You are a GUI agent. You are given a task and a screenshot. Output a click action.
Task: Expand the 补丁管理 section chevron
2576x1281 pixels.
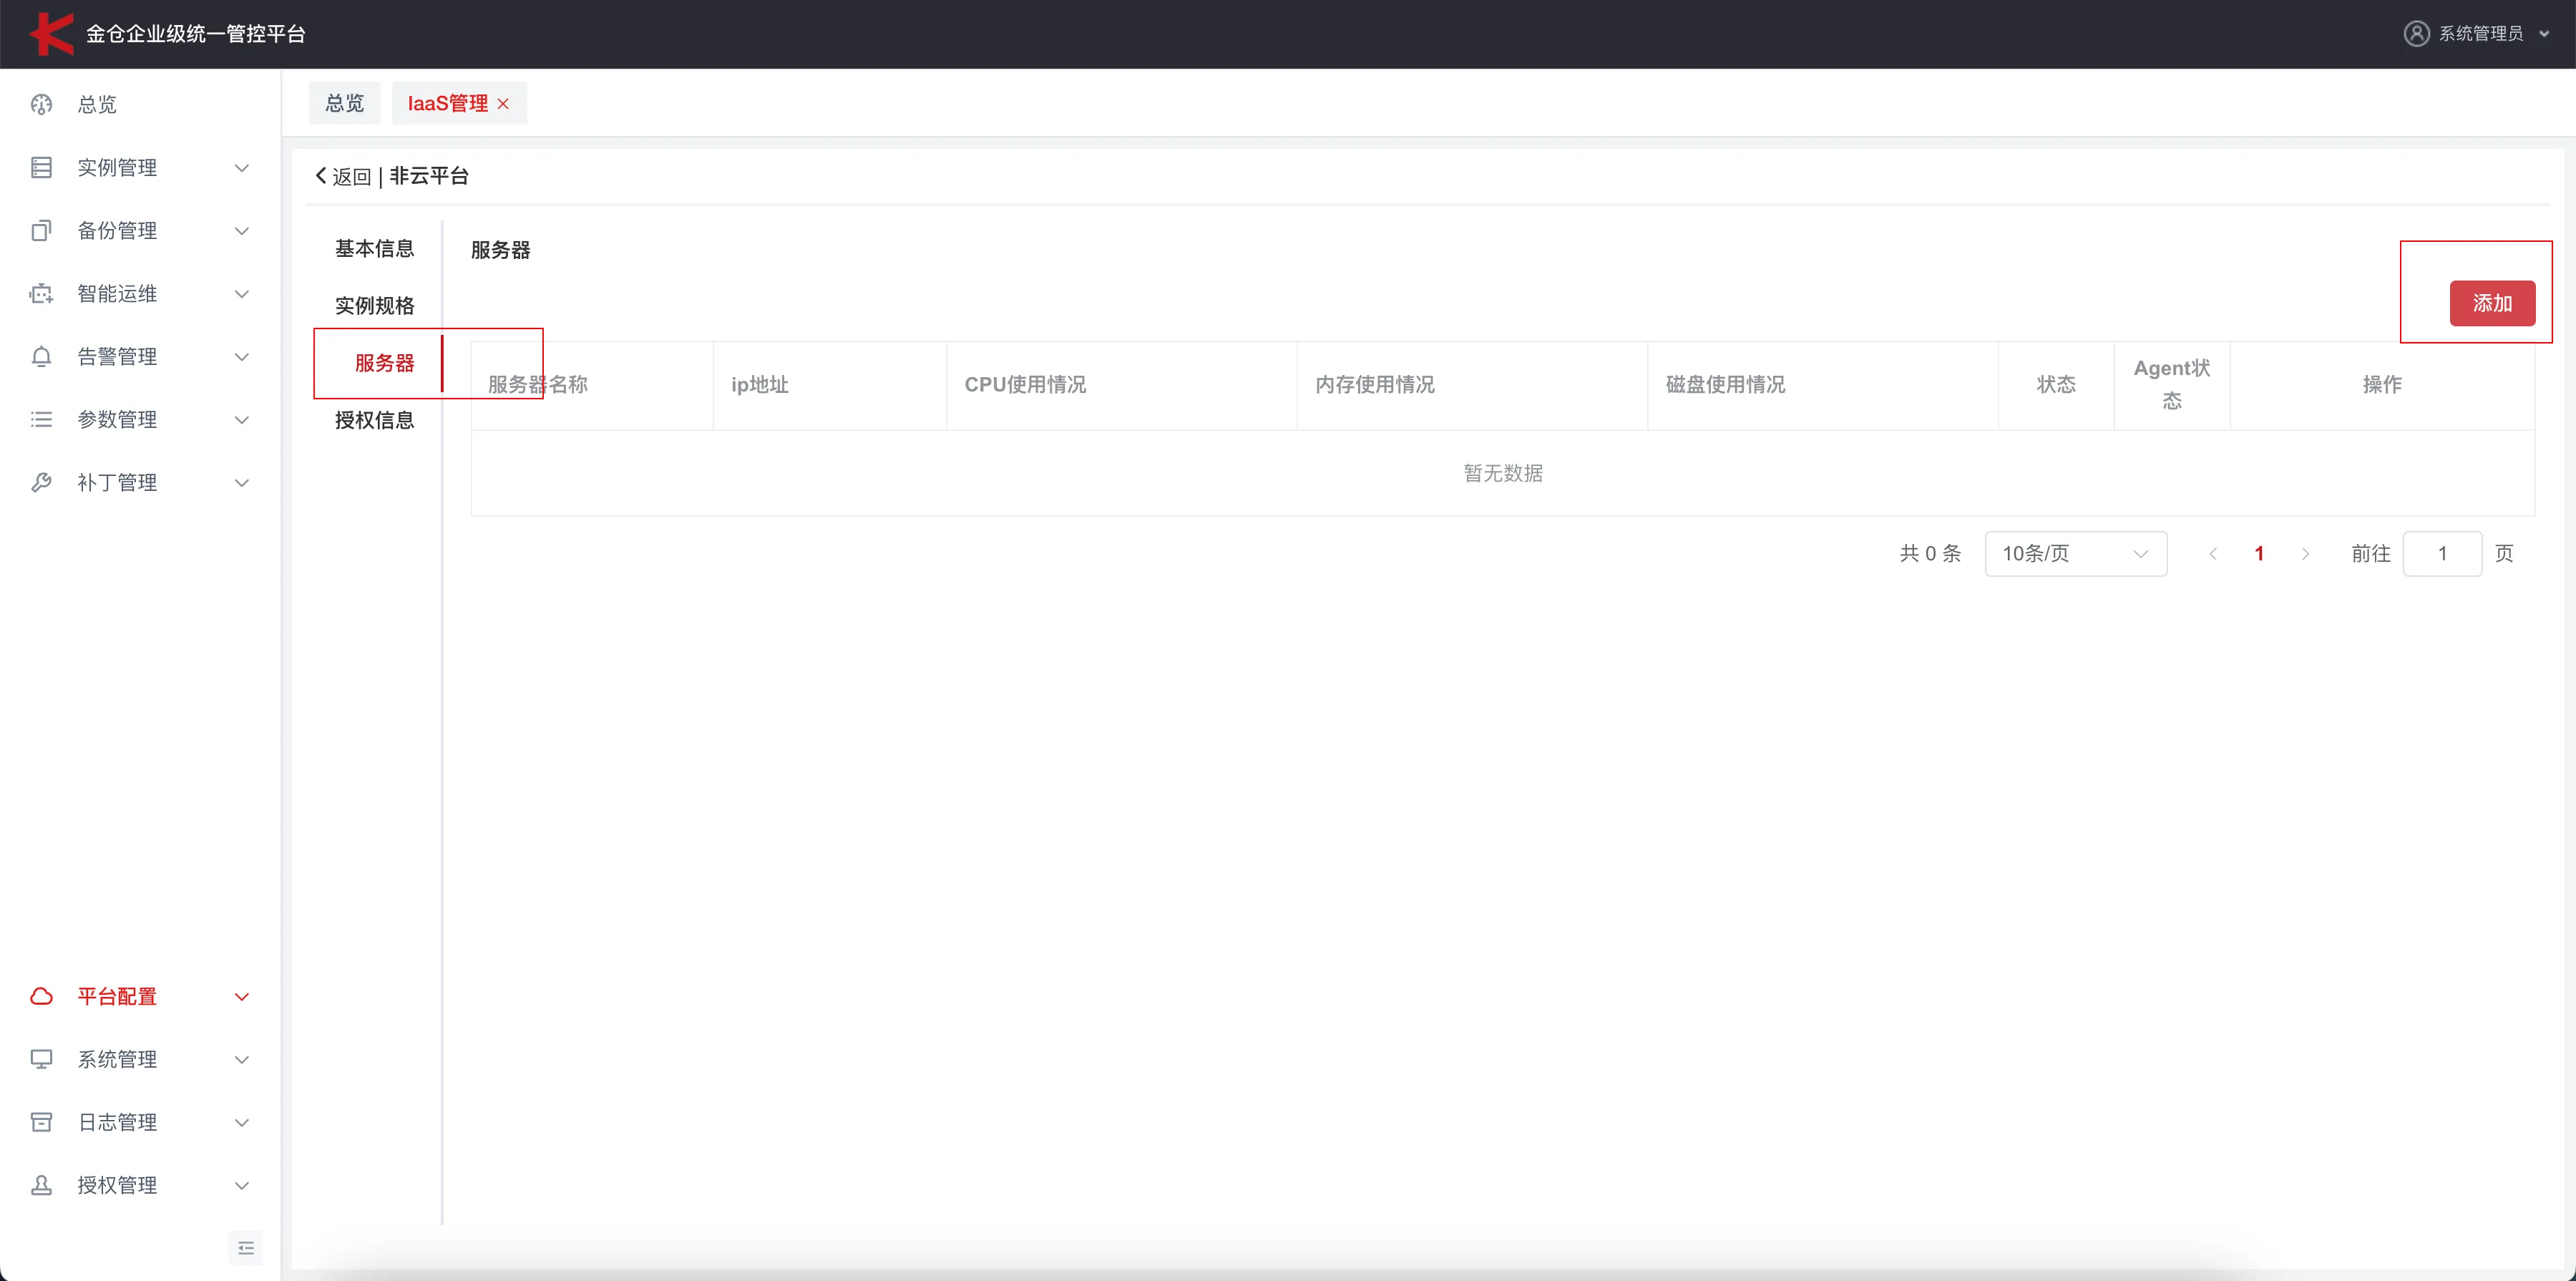[x=242, y=482]
